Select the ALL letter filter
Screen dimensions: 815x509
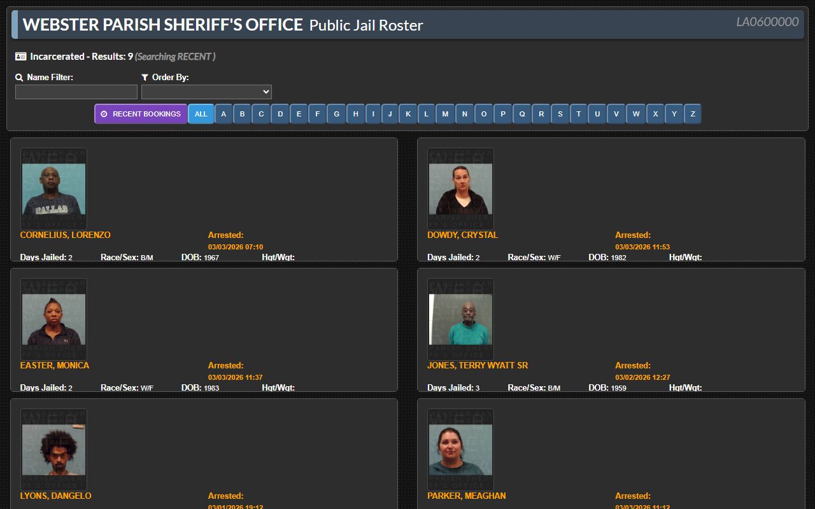[x=201, y=114]
